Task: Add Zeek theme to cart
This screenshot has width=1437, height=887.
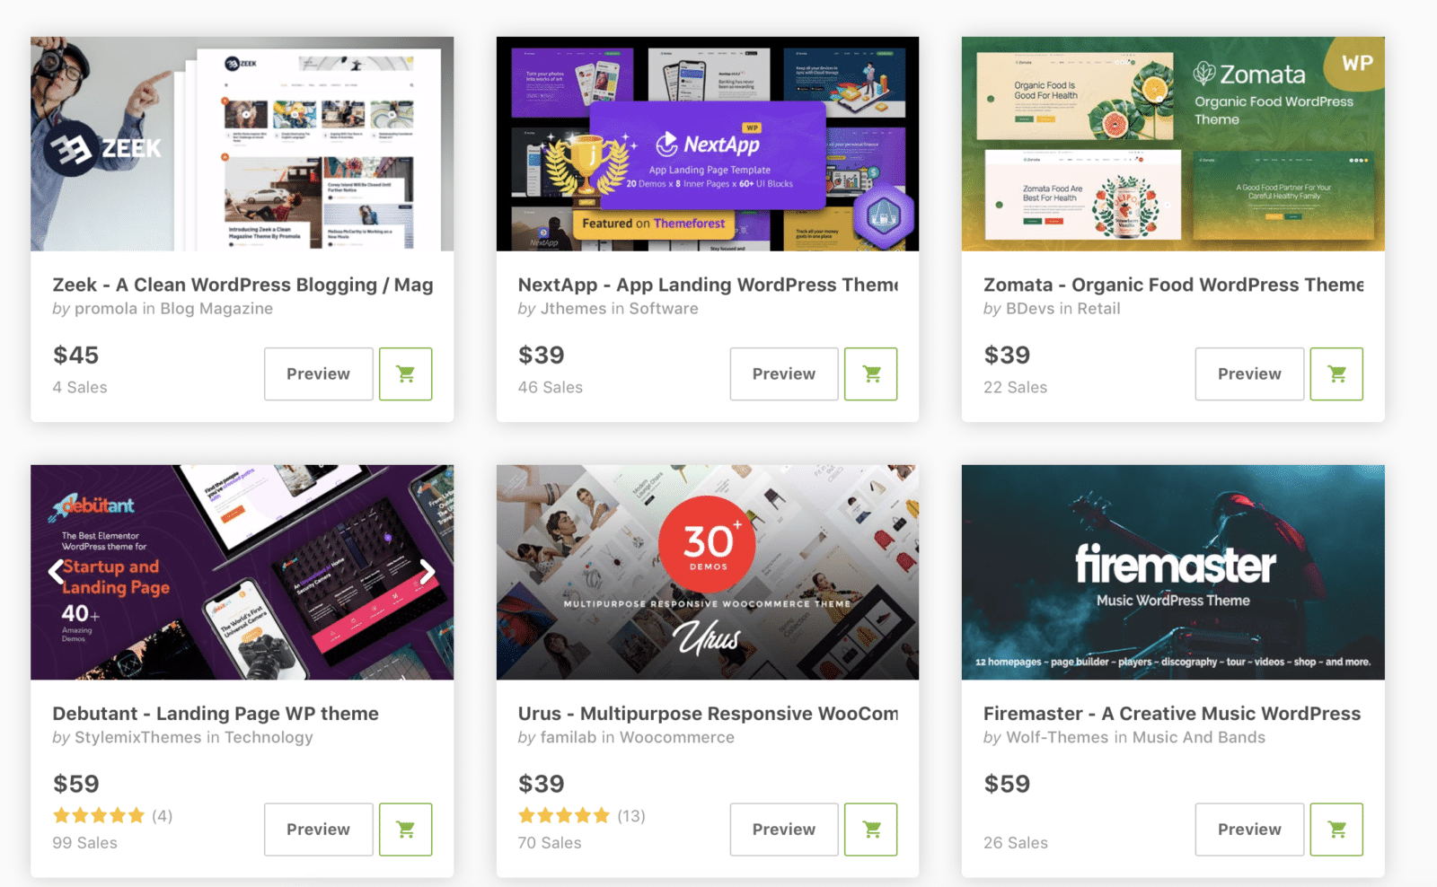Action: pos(405,373)
